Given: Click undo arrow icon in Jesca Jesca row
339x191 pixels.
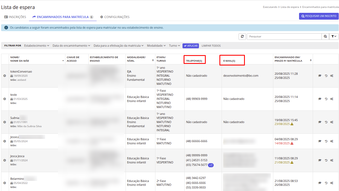Looking at the screenshot, I should pos(326,160).
